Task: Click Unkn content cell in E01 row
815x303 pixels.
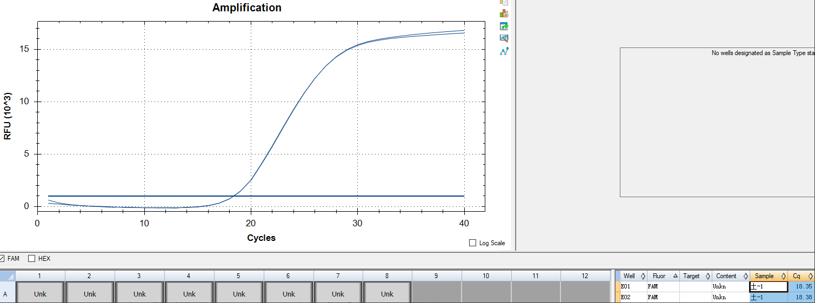Action: point(731,287)
